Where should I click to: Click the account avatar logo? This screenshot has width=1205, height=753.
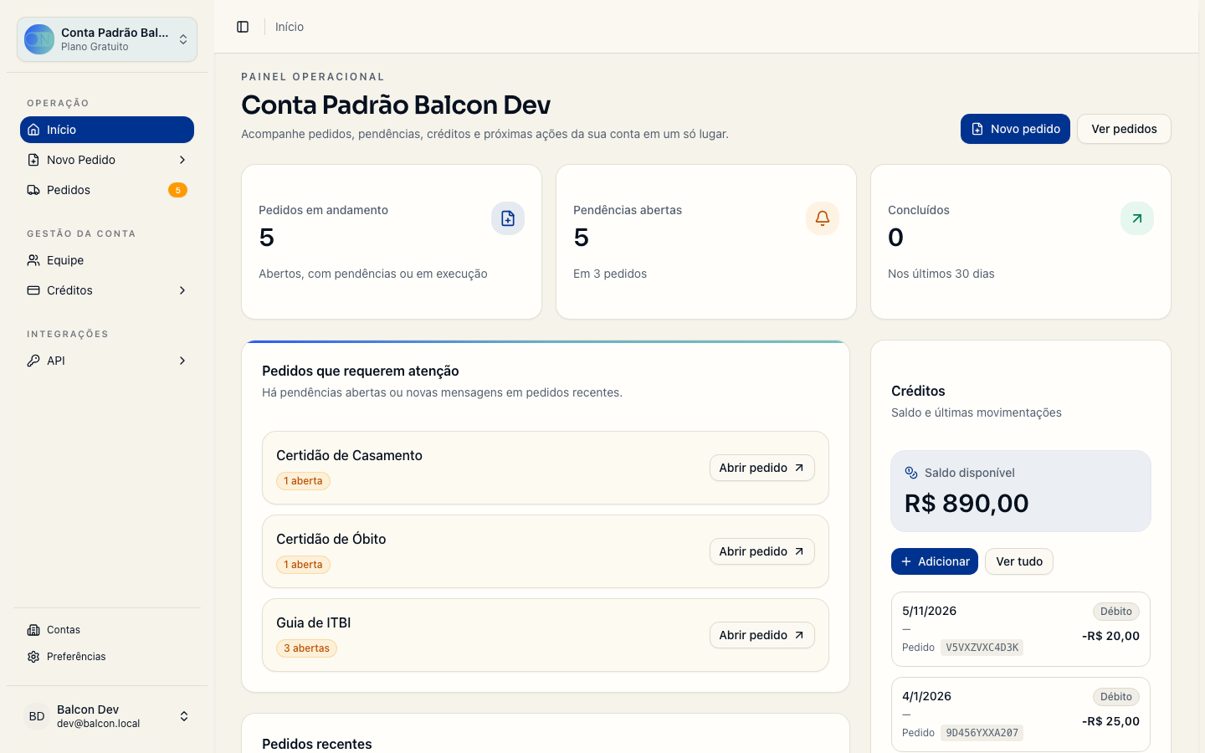point(39,39)
